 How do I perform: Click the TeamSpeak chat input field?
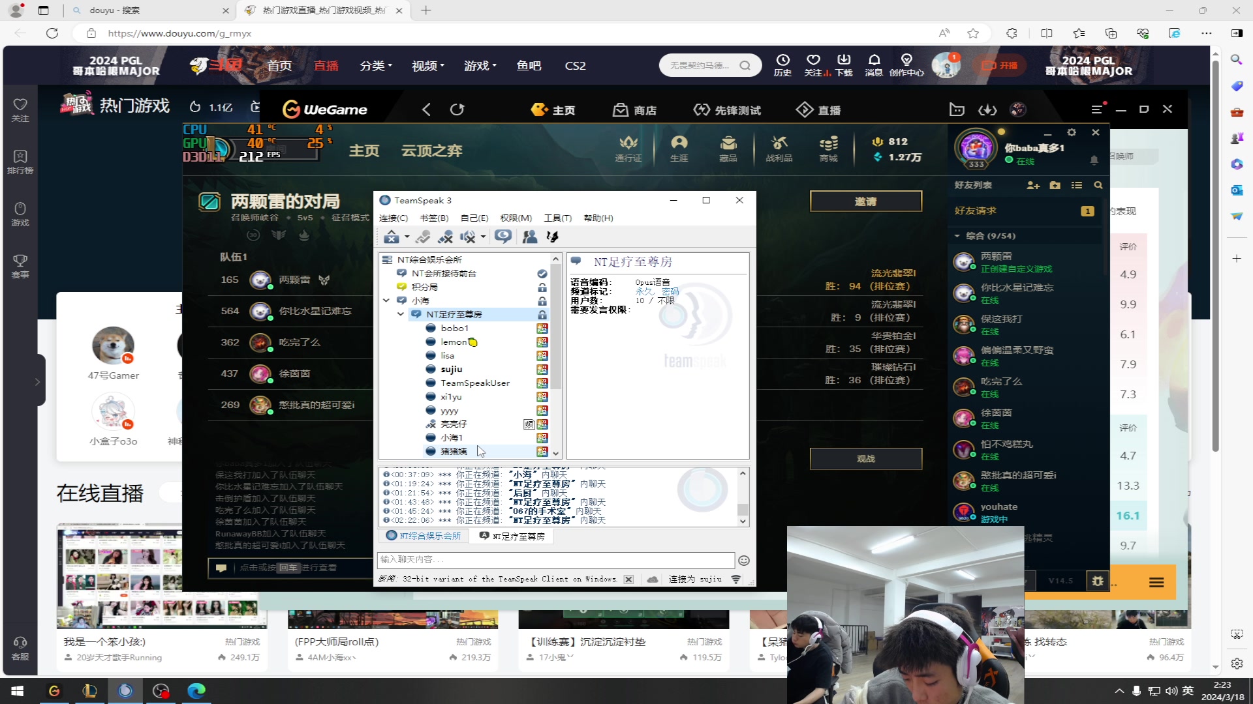[x=555, y=560]
